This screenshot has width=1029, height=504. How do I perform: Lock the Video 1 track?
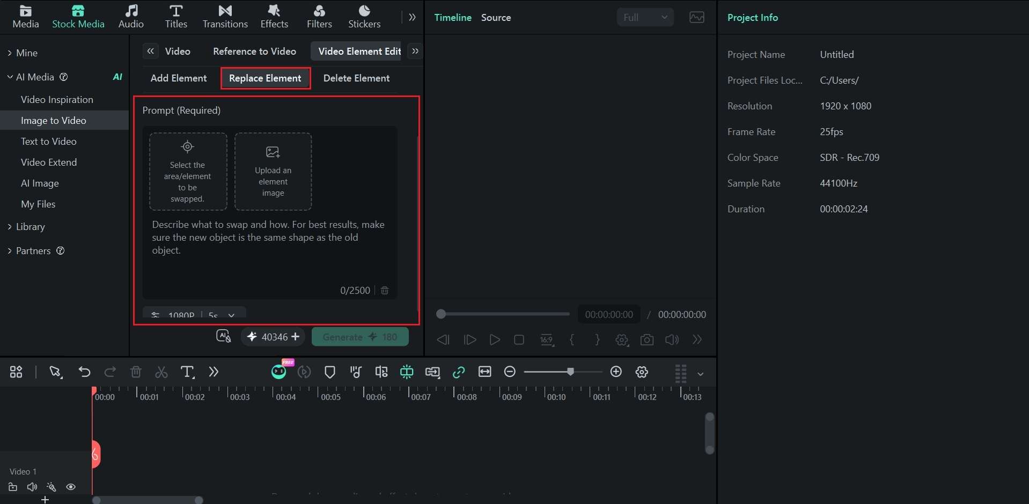point(13,487)
